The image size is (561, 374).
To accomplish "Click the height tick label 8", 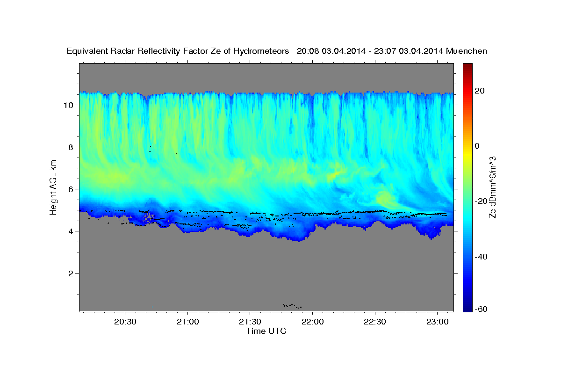I will 72,147.
